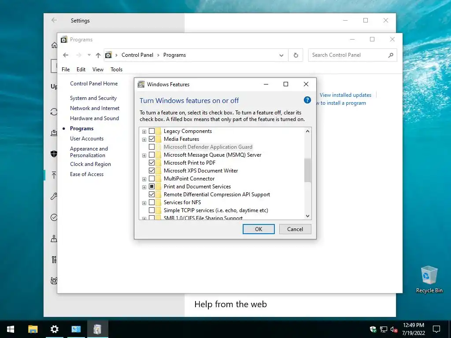Open System and Security category
The image size is (451, 338).
(x=93, y=98)
